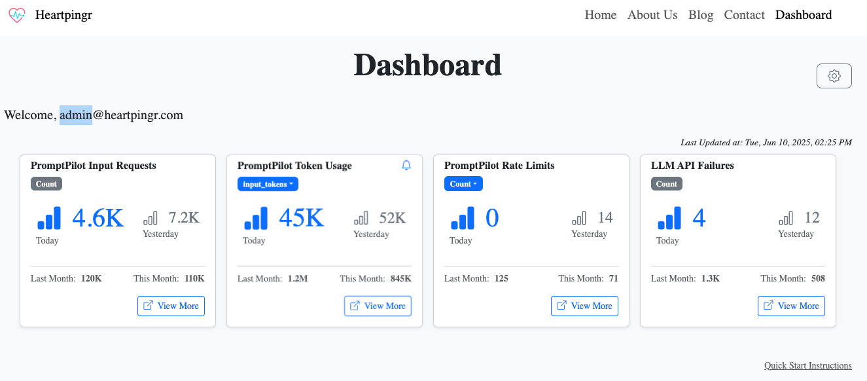The height and width of the screenshot is (381, 867).
Task: Click the 4.6K today value
Action: pyautogui.click(x=98, y=218)
